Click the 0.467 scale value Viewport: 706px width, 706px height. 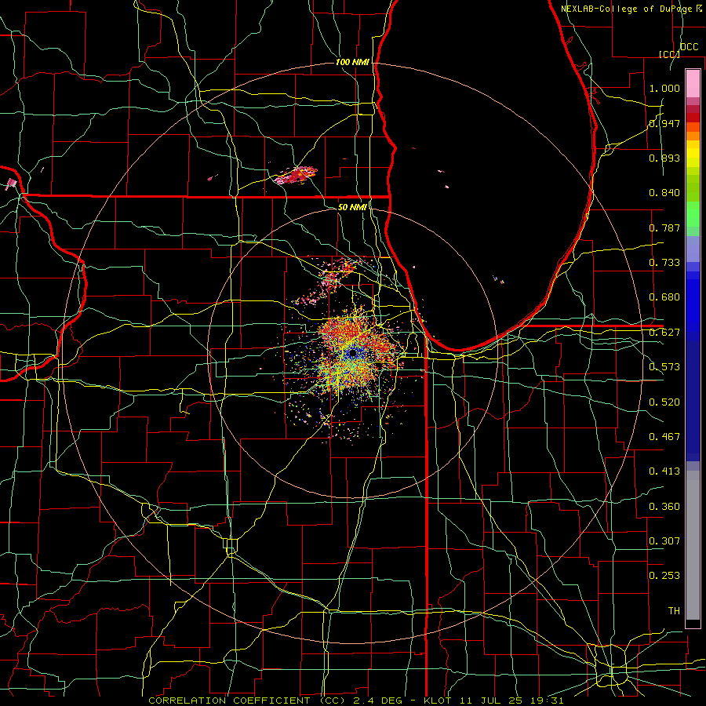(x=664, y=437)
